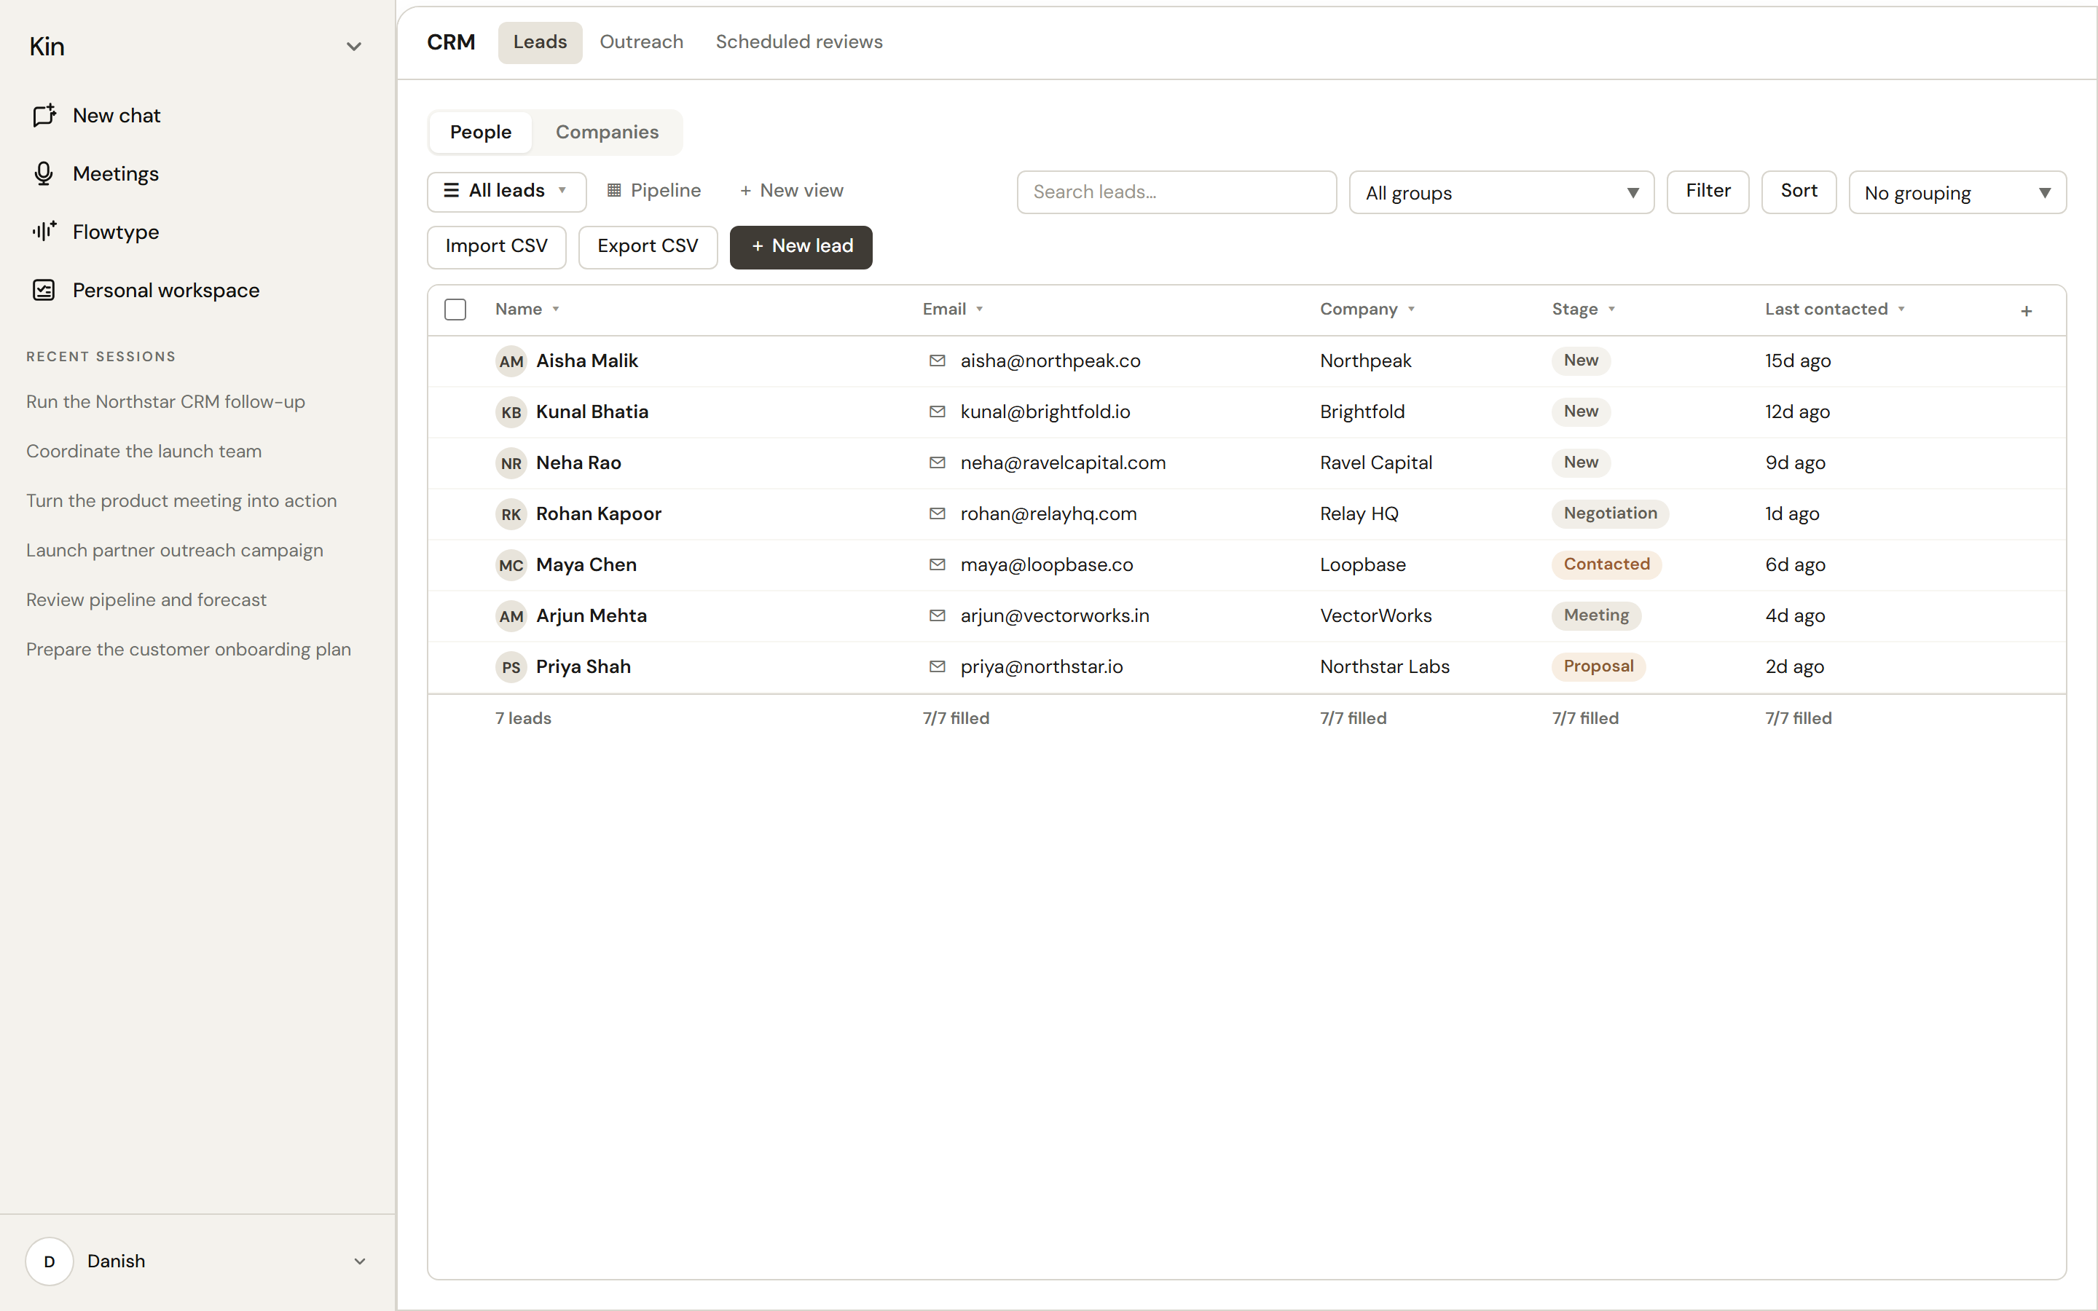Click the mail icon beside kunal@brightfold.io
Viewport: 2098px width, 1311px height.
tap(937, 411)
